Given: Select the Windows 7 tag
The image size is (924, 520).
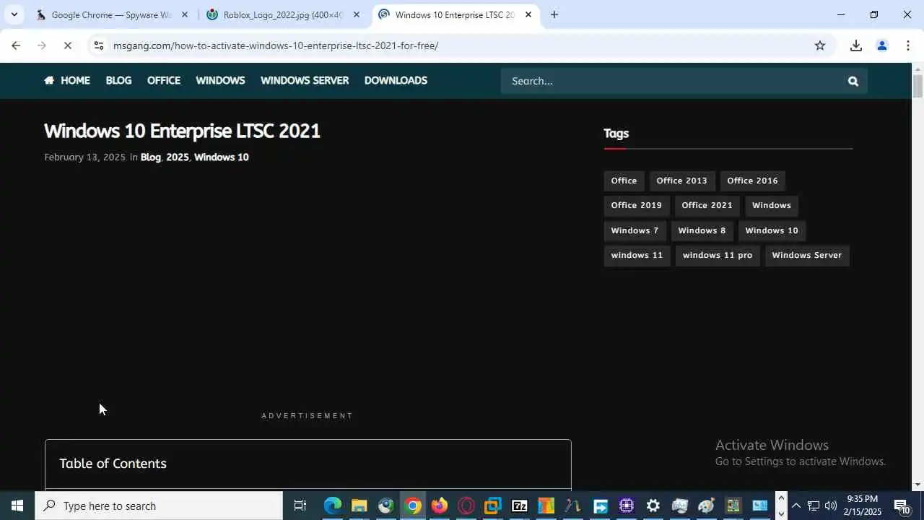Looking at the screenshot, I should click(x=635, y=230).
